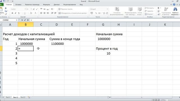Select column header G
The width and height of the screenshot is (180, 101).
click(x=103, y=24)
